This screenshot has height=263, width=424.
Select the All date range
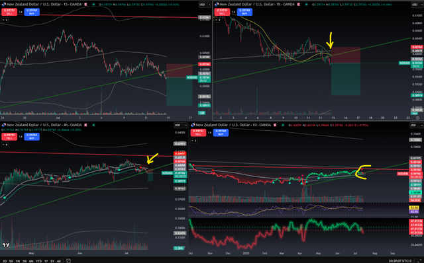tap(59, 261)
